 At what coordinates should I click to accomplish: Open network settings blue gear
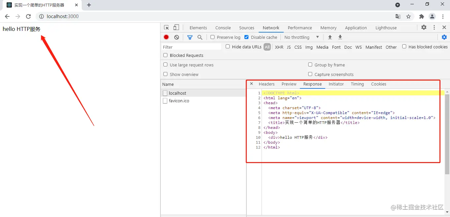click(x=444, y=37)
